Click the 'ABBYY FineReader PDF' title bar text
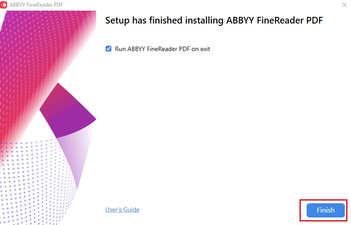The width and height of the screenshot is (351, 225). 31,5
